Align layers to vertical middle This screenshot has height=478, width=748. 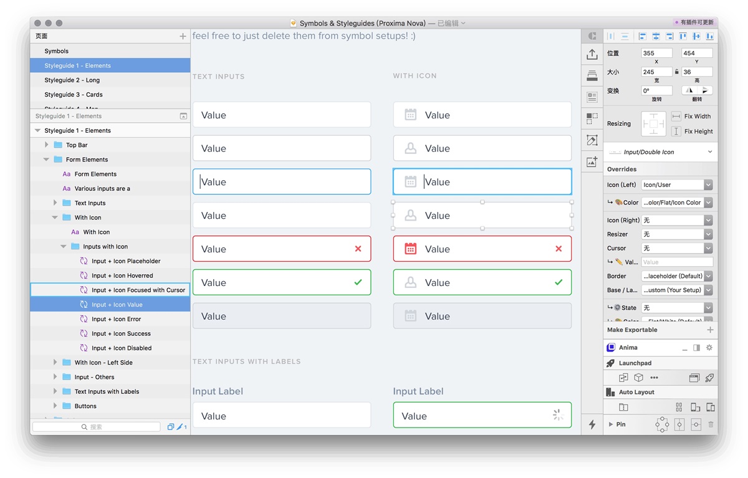point(696,37)
